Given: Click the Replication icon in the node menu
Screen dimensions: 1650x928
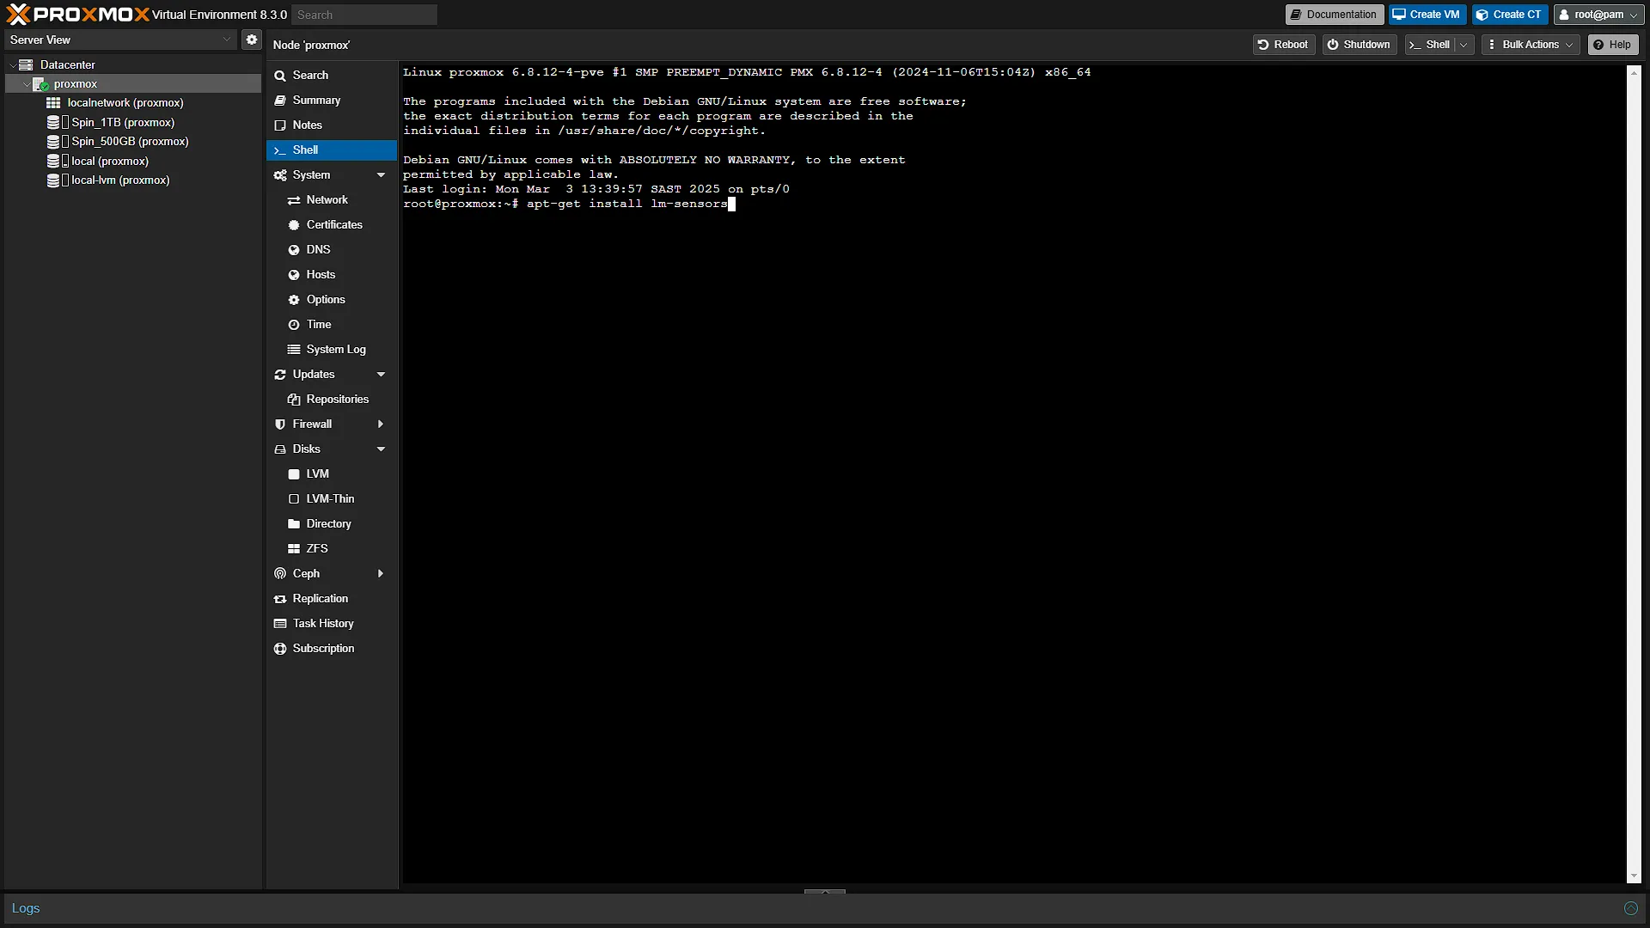Looking at the screenshot, I should pyautogui.click(x=280, y=598).
